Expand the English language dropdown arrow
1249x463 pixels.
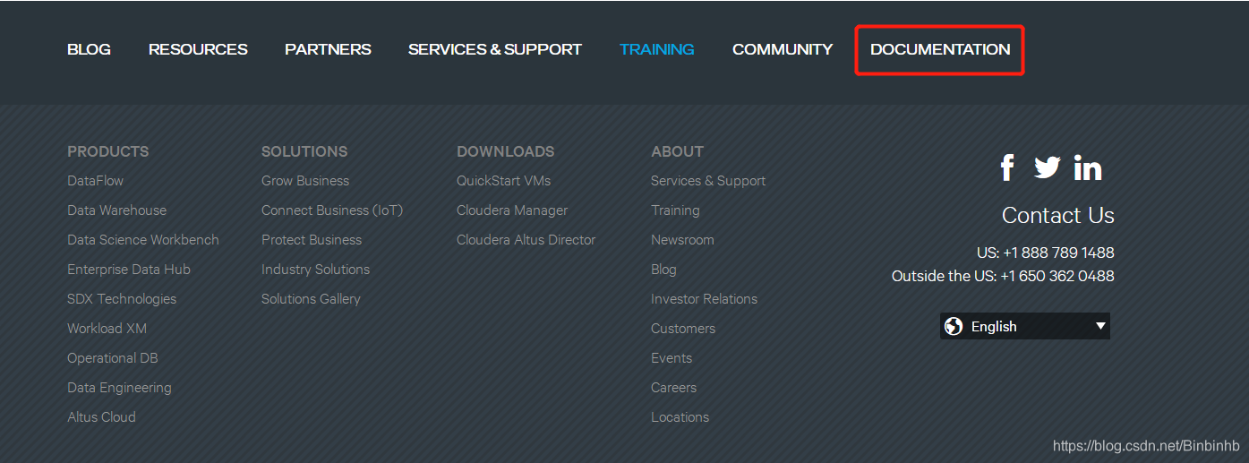point(1100,326)
